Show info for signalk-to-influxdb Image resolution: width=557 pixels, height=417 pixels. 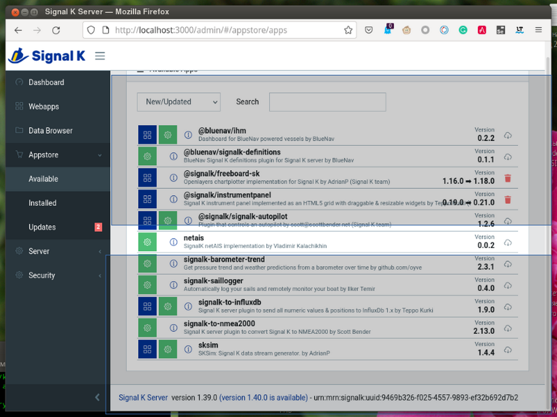coord(188,306)
